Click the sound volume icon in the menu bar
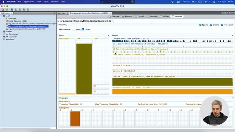Screen dimensions: 235x132 pyautogui.click(x=178, y=1)
